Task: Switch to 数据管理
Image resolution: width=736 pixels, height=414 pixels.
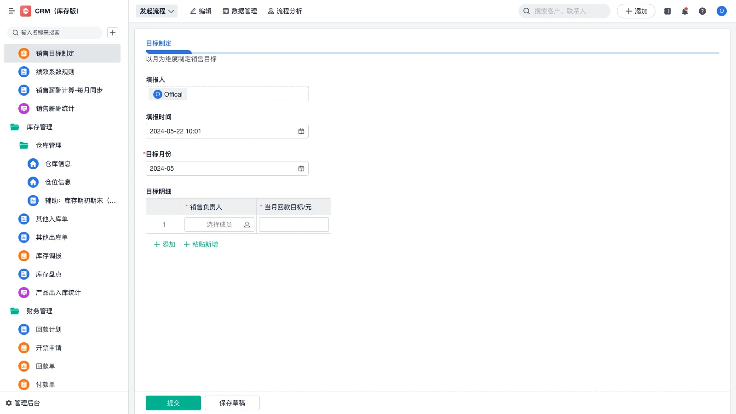Action: coord(240,11)
